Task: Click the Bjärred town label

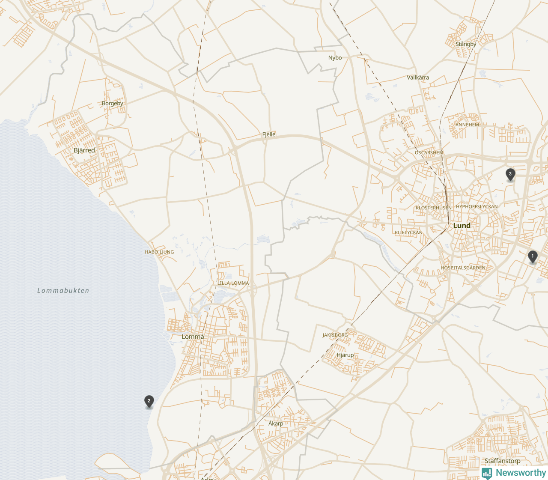Action: (x=84, y=150)
